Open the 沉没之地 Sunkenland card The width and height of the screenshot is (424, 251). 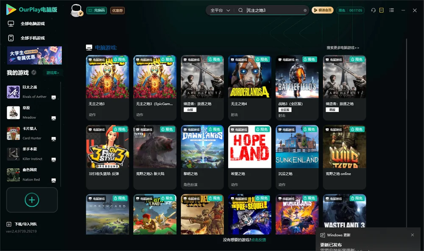click(x=297, y=157)
